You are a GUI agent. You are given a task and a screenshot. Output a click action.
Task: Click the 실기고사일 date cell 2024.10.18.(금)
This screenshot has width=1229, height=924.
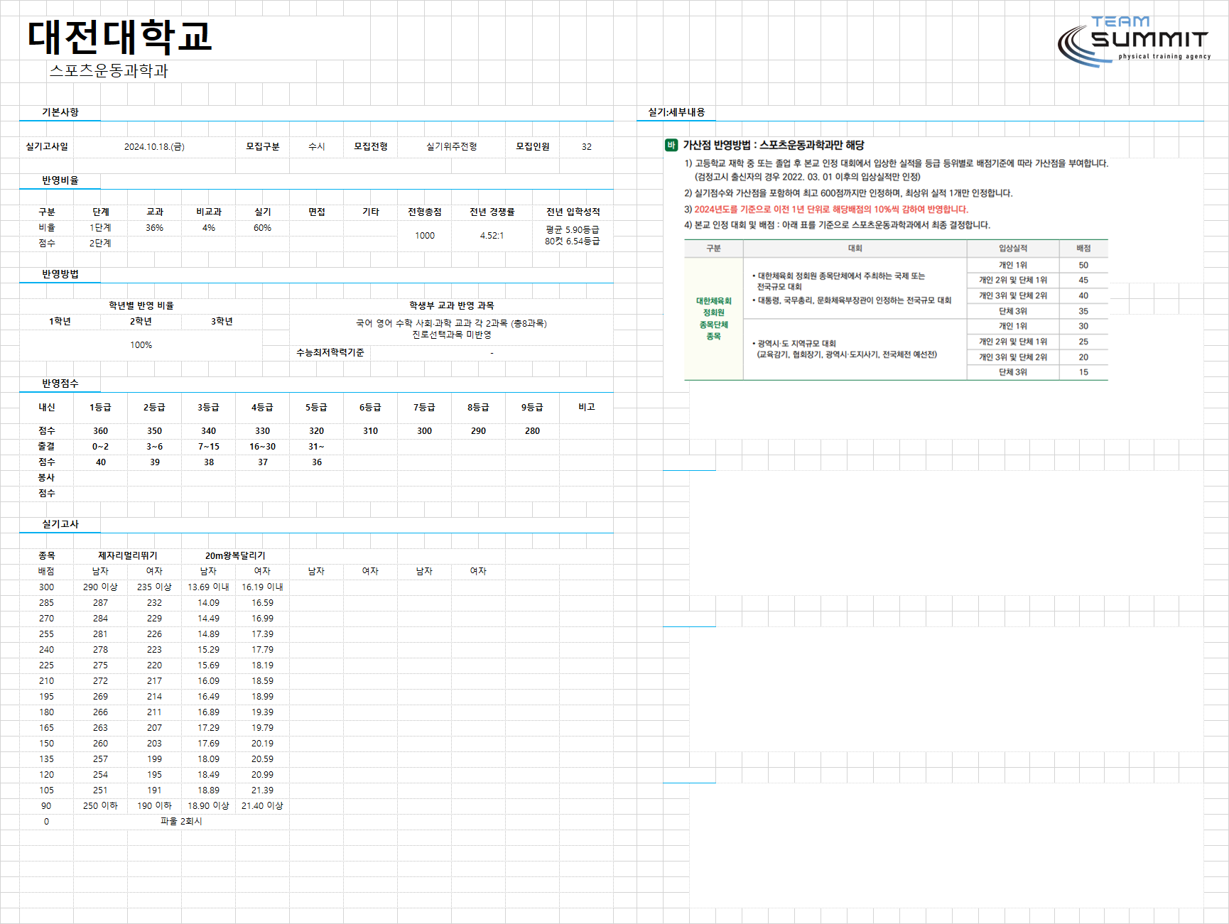[154, 146]
